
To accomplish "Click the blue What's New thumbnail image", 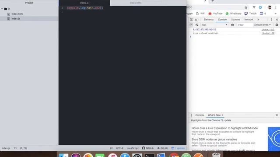I will tap(274, 139).
